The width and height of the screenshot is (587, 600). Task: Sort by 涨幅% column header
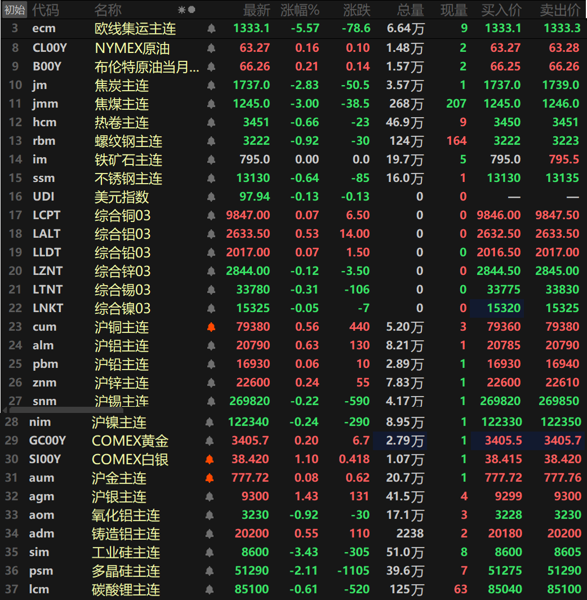[300, 10]
